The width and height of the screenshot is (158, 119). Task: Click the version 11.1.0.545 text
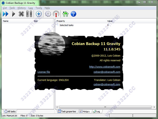pos(112,49)
